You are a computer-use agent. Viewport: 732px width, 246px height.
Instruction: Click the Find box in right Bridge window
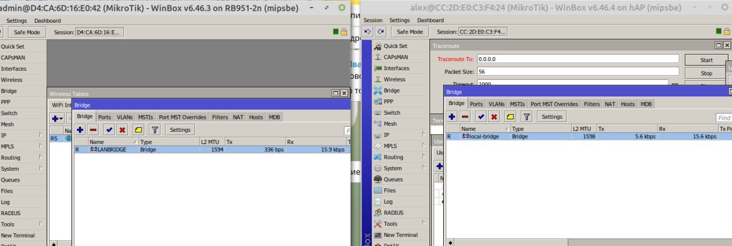tap(724, 118)
